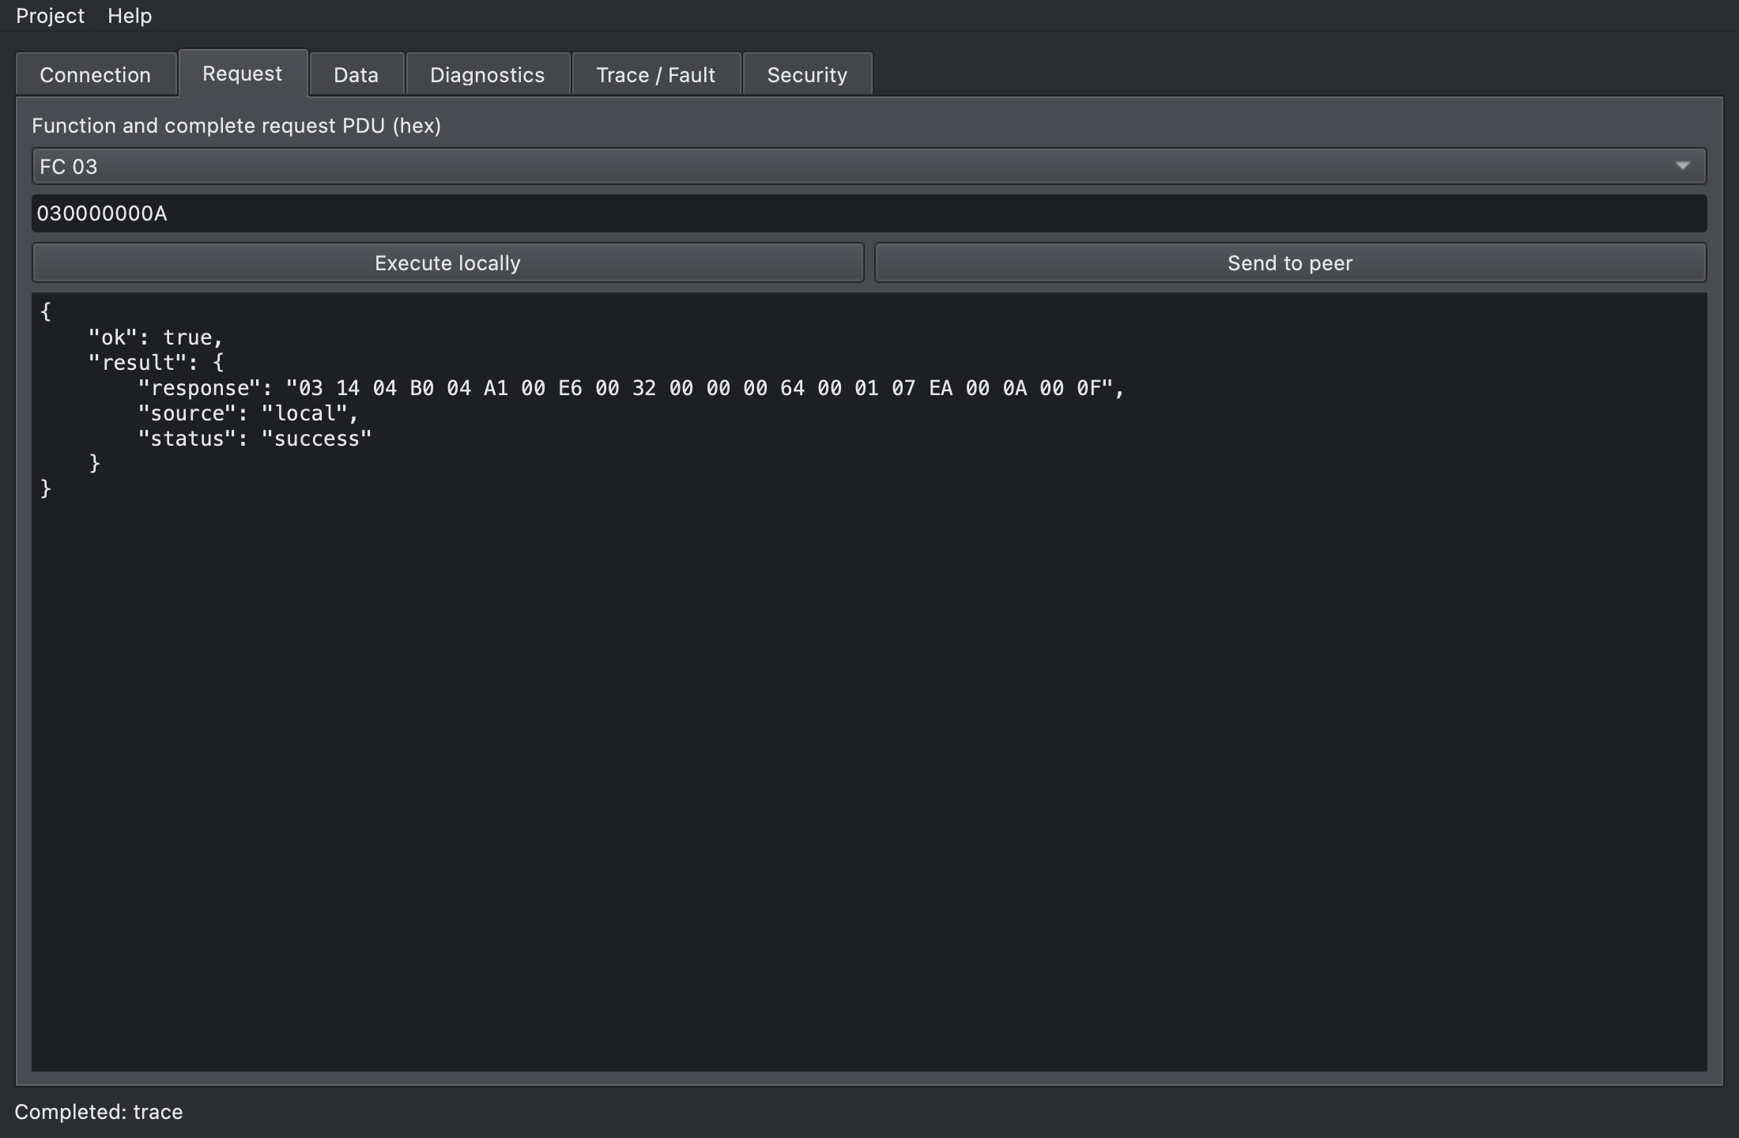Switch to the Connection tab

(x=96, y=74)
